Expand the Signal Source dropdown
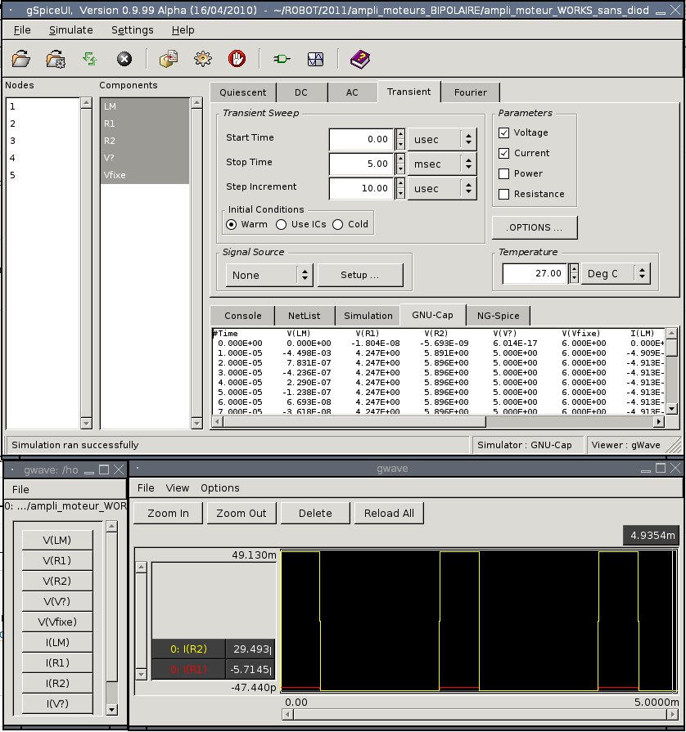Viewport: 686px width, 732px height. pos(268,275)
